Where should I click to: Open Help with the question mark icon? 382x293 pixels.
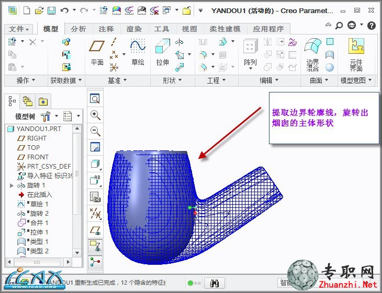372,25
